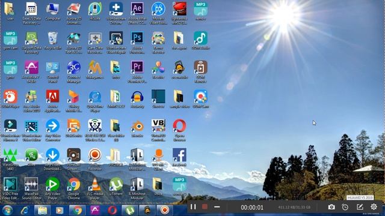Select the Recycle Bin icon

[52, 41]
